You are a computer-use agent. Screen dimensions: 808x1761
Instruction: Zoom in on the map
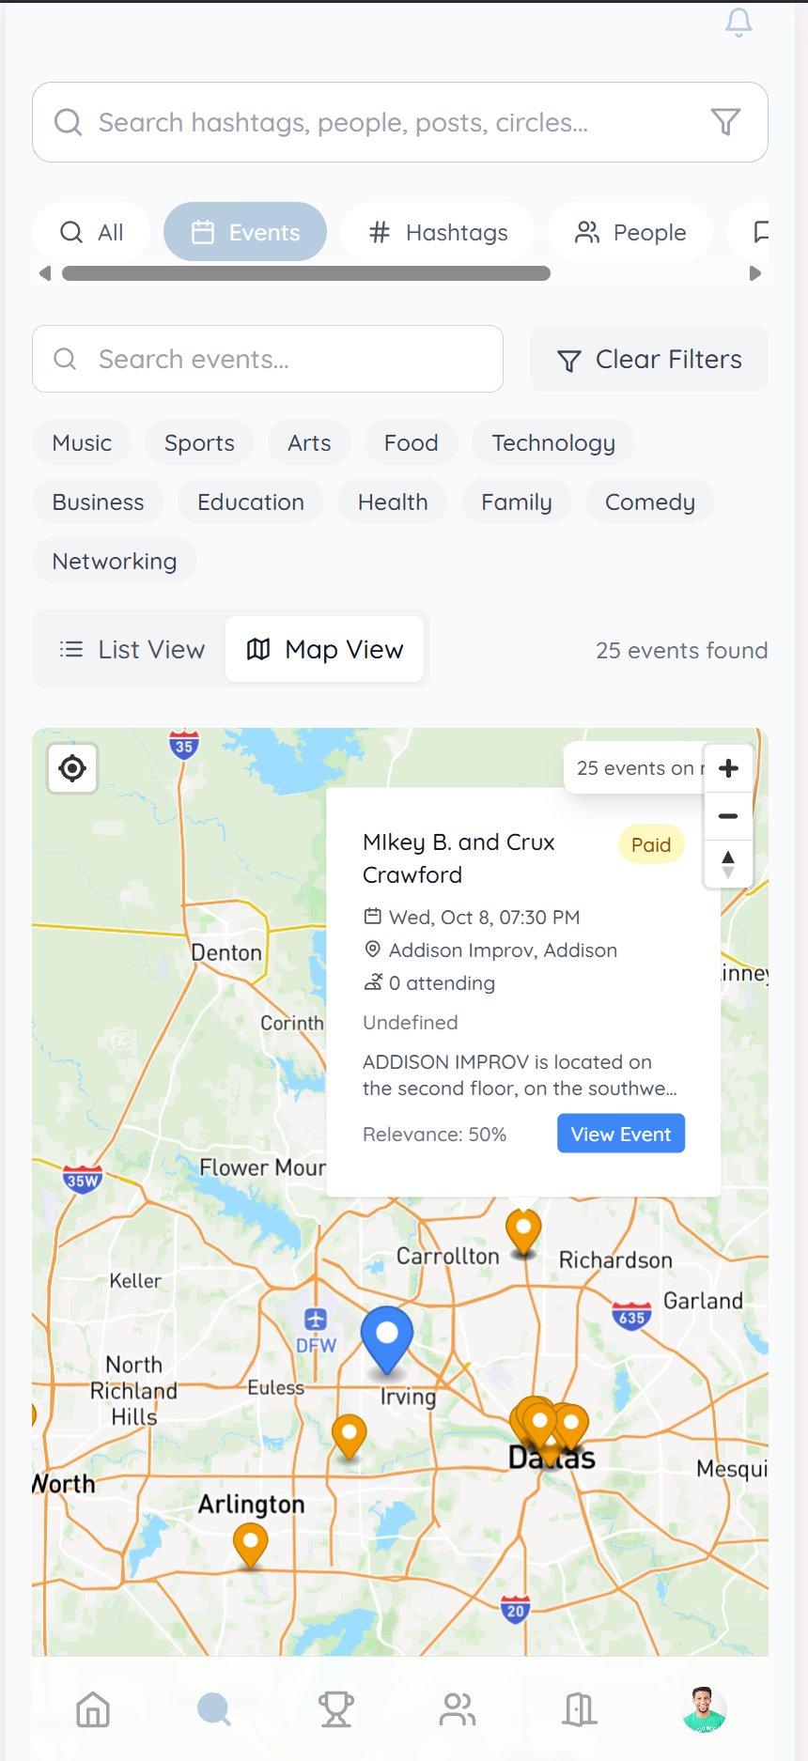(x=728, y=768)
